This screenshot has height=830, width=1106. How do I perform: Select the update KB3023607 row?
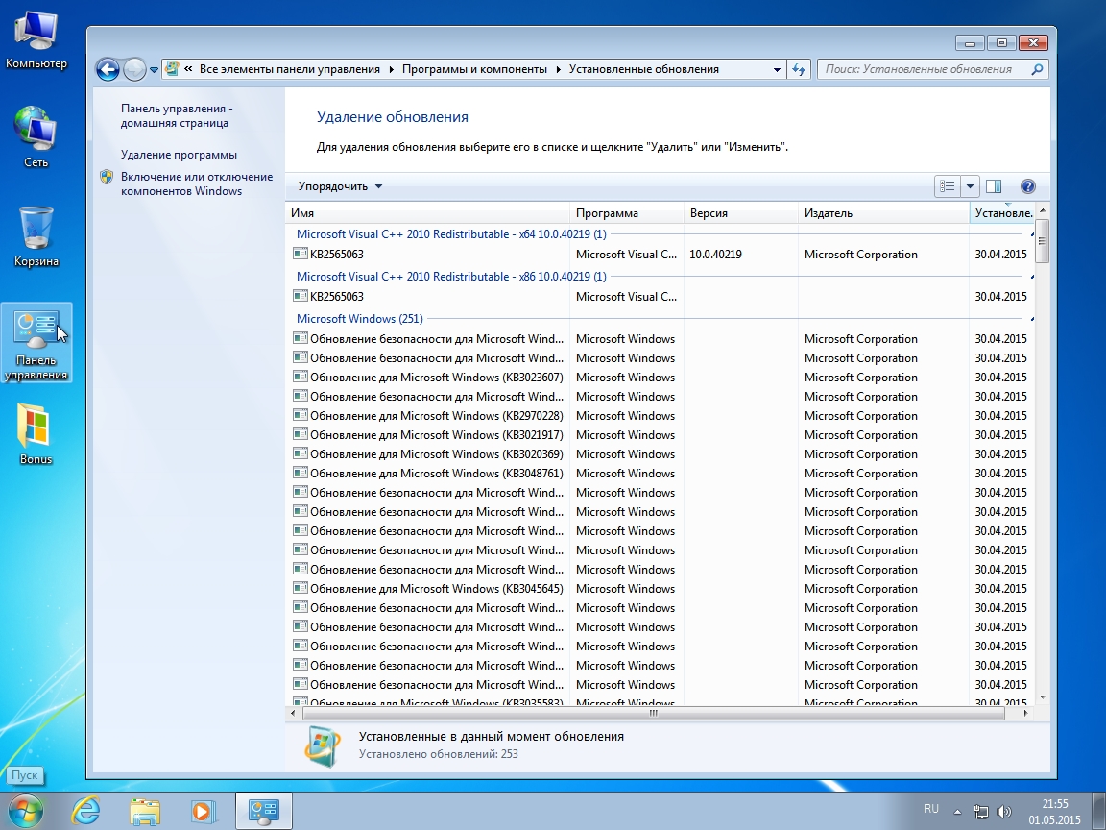tap(436, 378)
